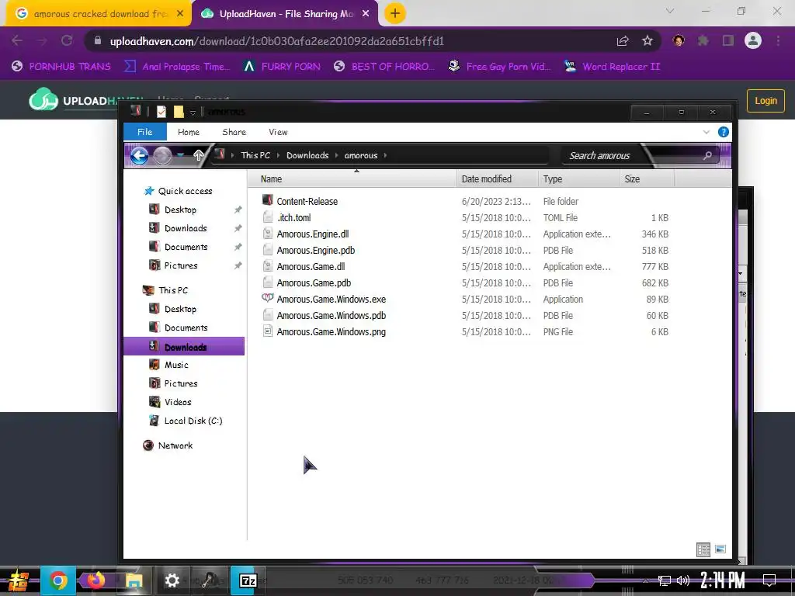Open Chrome profile avatar

click(753, 40)
